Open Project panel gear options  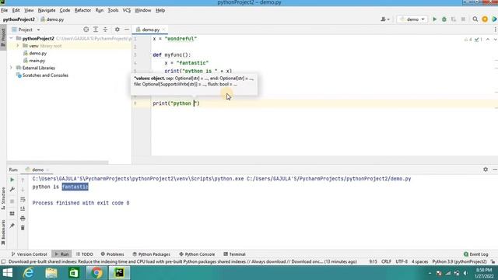pos(117,30)
